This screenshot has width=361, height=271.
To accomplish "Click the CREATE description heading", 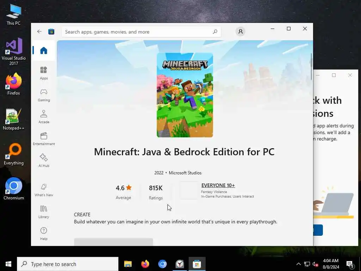I will click(x=82, y=215).
